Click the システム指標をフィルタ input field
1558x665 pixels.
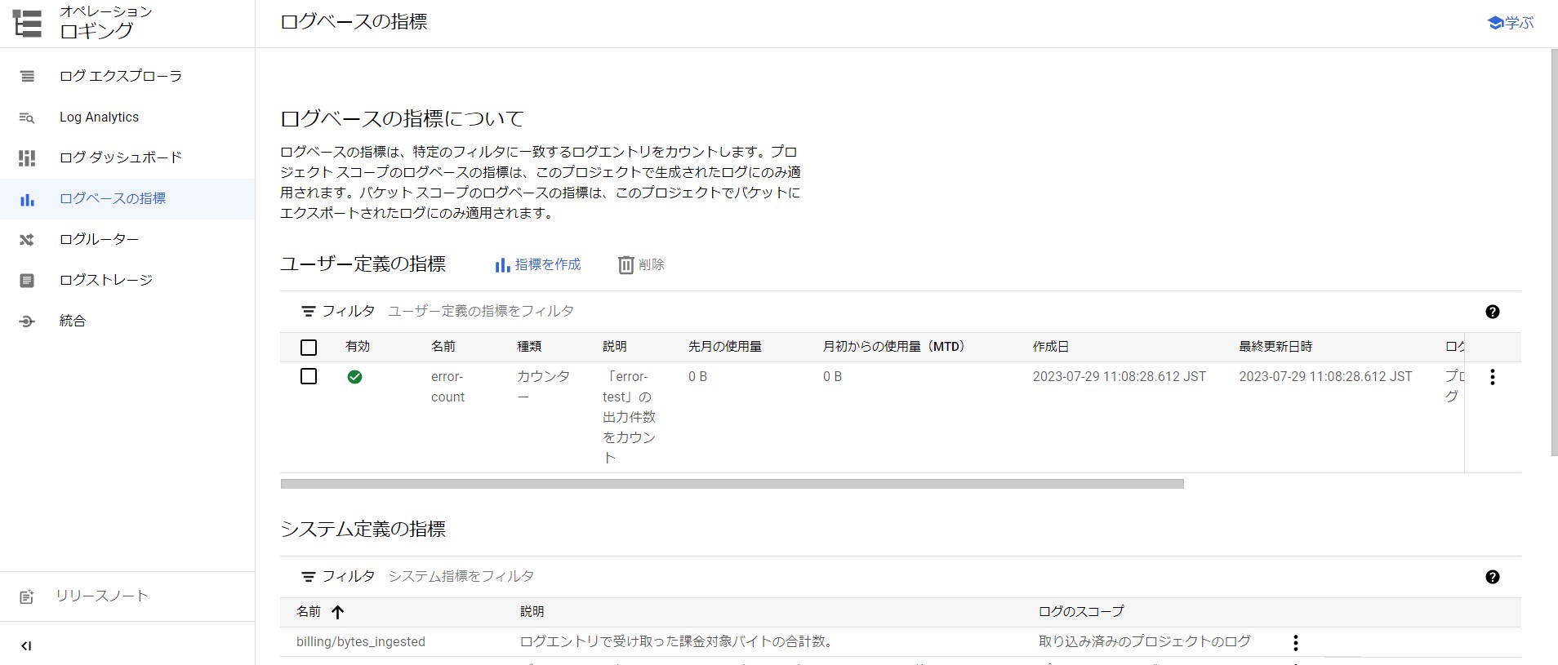tap(931, 576)
